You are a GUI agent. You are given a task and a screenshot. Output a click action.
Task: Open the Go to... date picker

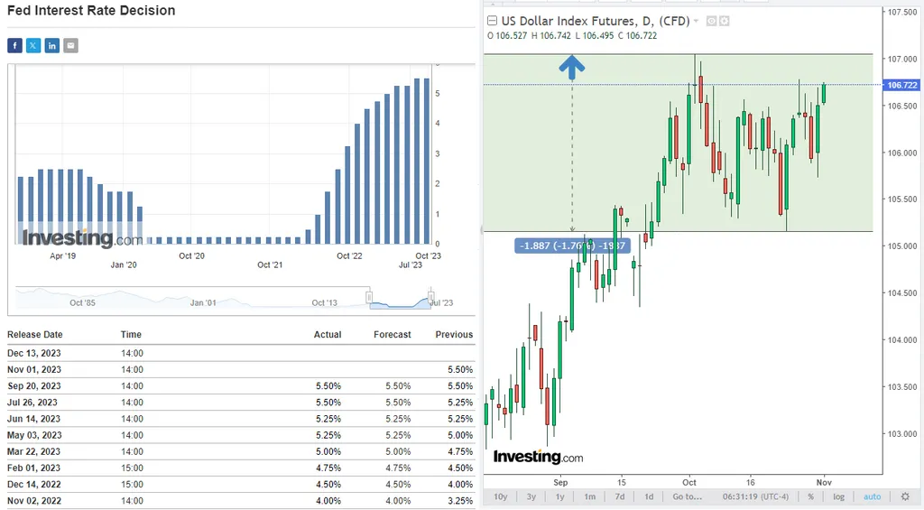(x=687, y=496)
